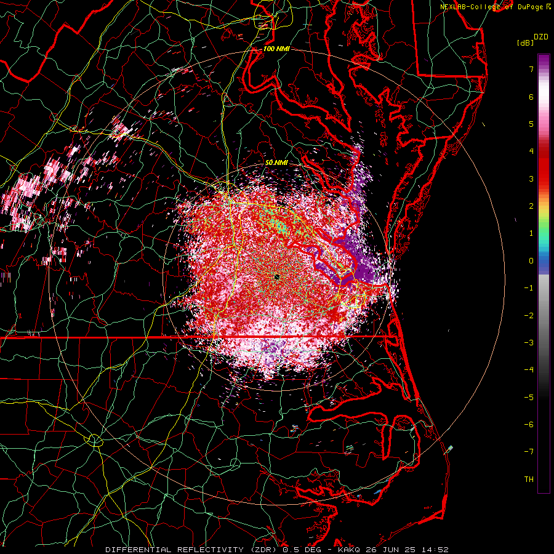Click the TH label on color scale

(529, 480)
